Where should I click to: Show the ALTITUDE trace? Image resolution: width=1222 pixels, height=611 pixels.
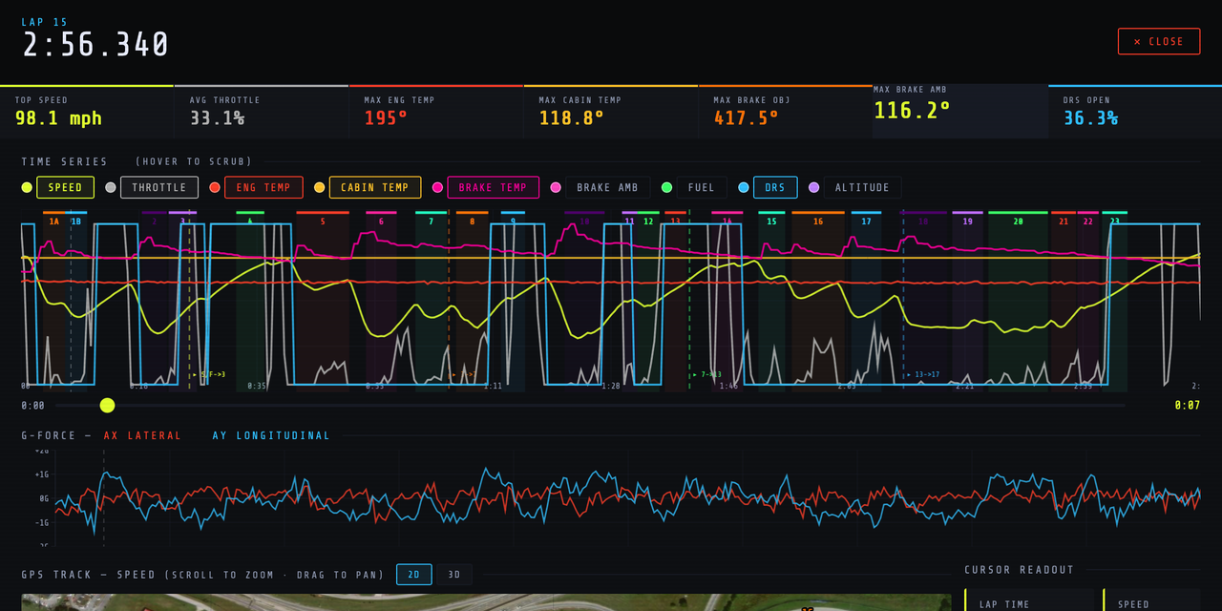862,187
